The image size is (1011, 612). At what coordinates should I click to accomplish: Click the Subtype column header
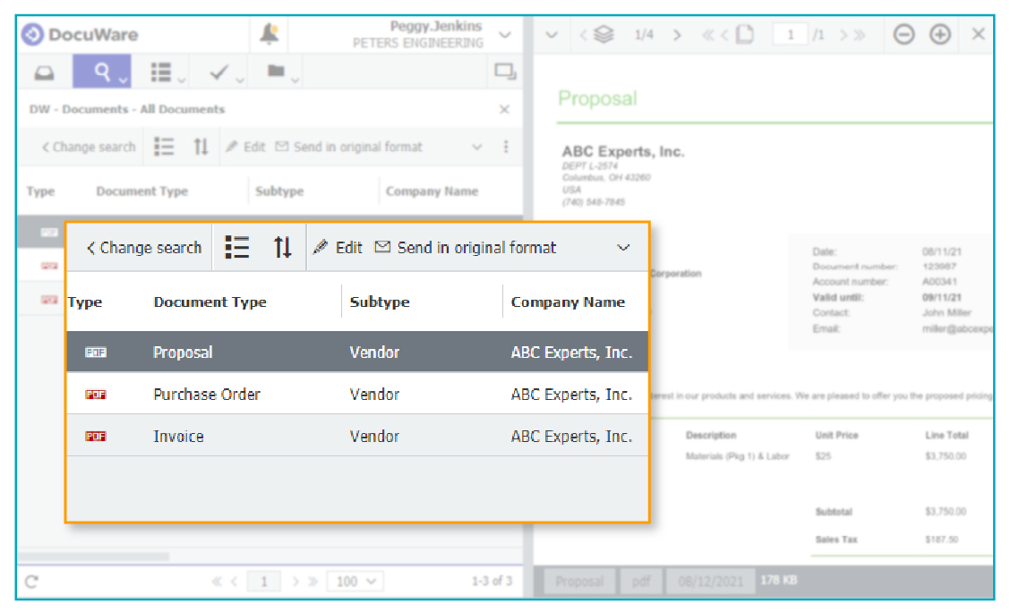[380, 302]
